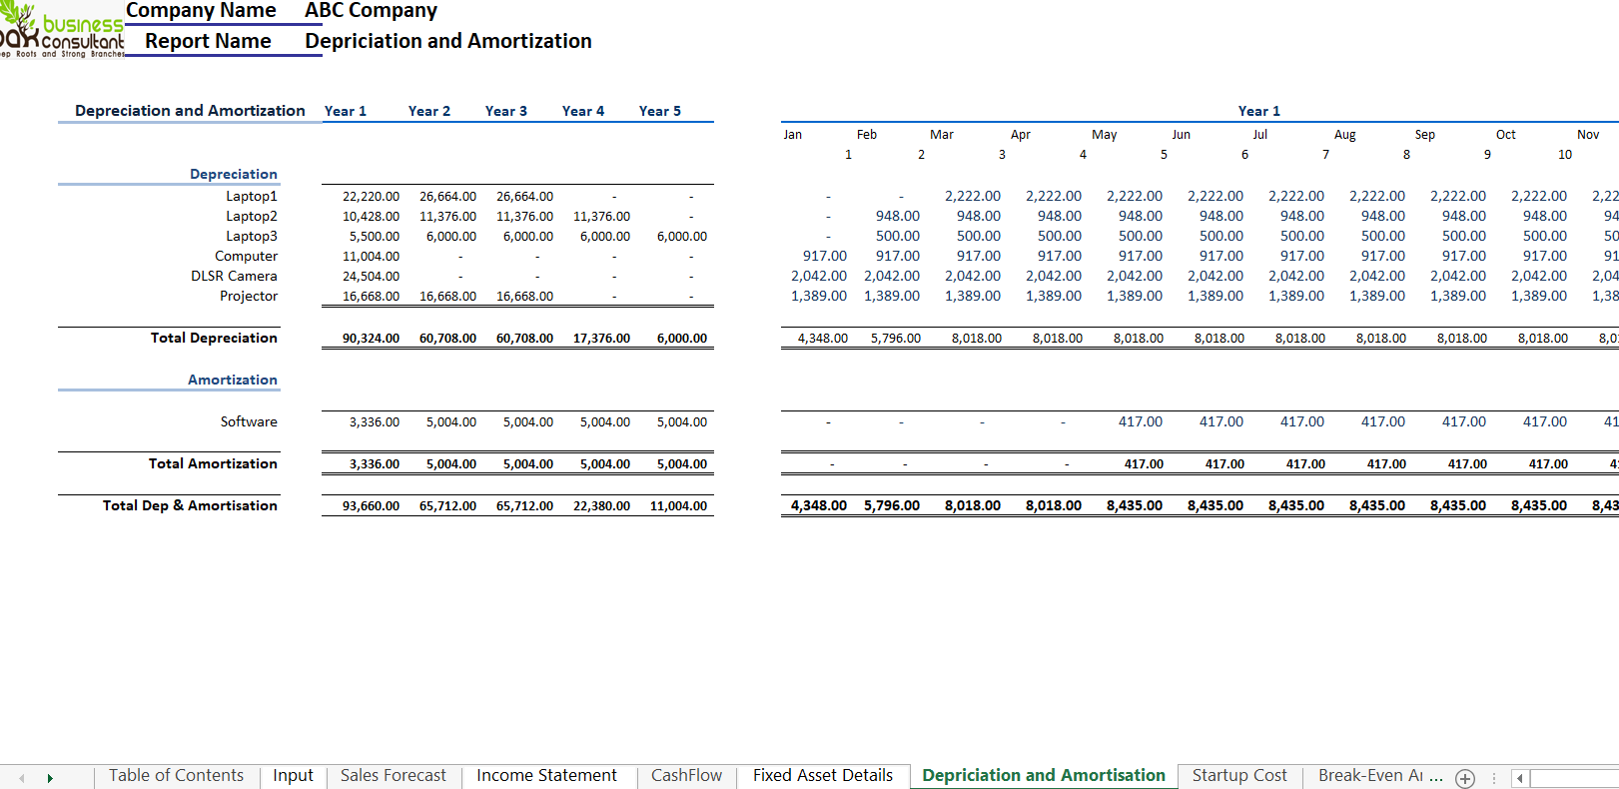1619x789 pixels.
Task: Select Laptop2 Year 1 value 10,428.00
Action: [371, 217]
